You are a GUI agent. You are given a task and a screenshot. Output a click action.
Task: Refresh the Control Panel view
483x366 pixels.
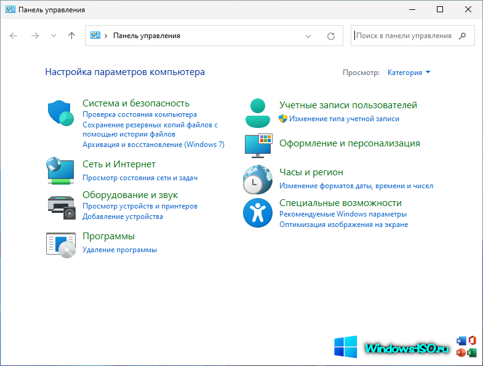click(331, 36)
